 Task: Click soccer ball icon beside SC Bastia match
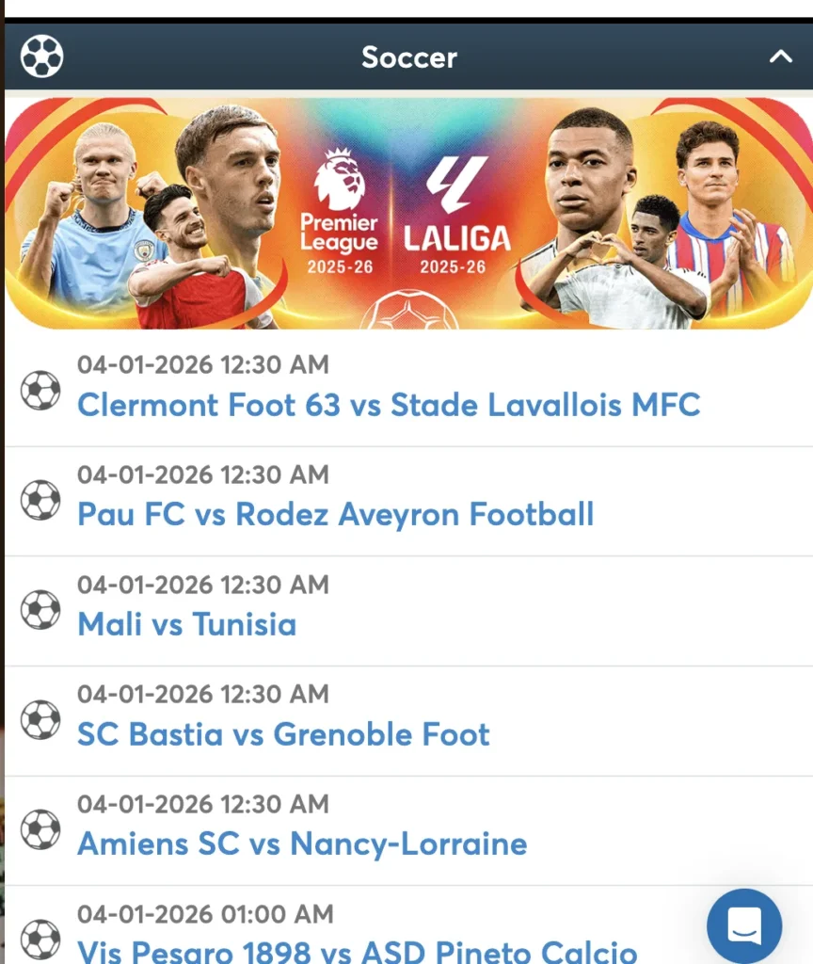(40, 720)
